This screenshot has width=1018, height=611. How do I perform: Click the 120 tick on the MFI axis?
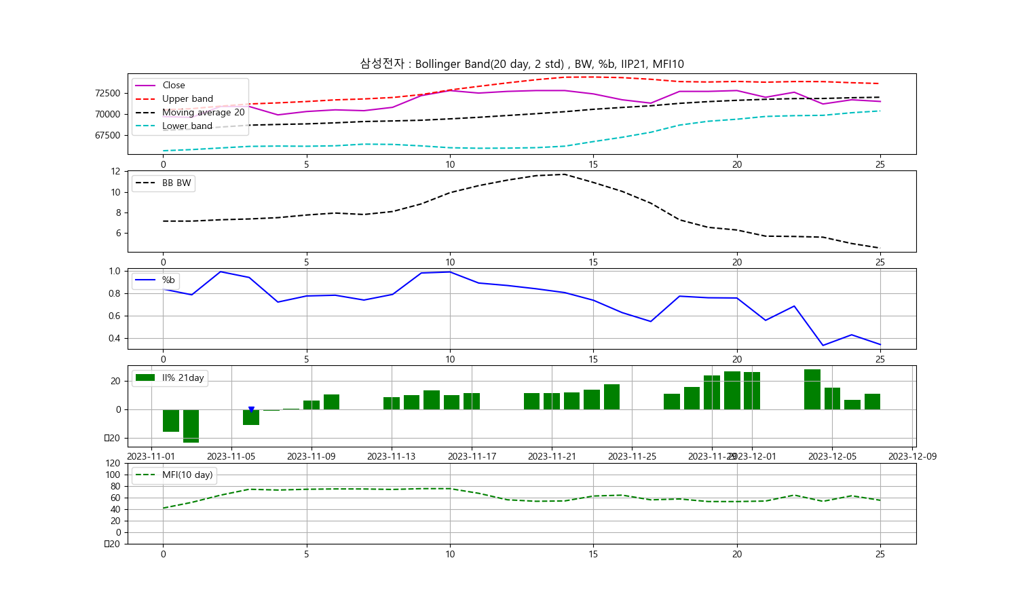coord(113,464)
